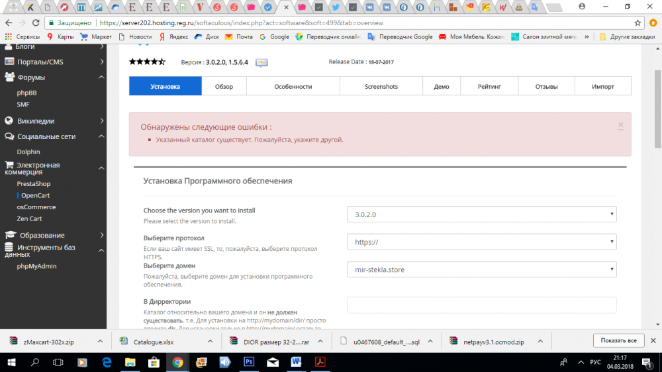Close the downloads bar
Viewport: 662px width, 372px height.
coord(653,340)
